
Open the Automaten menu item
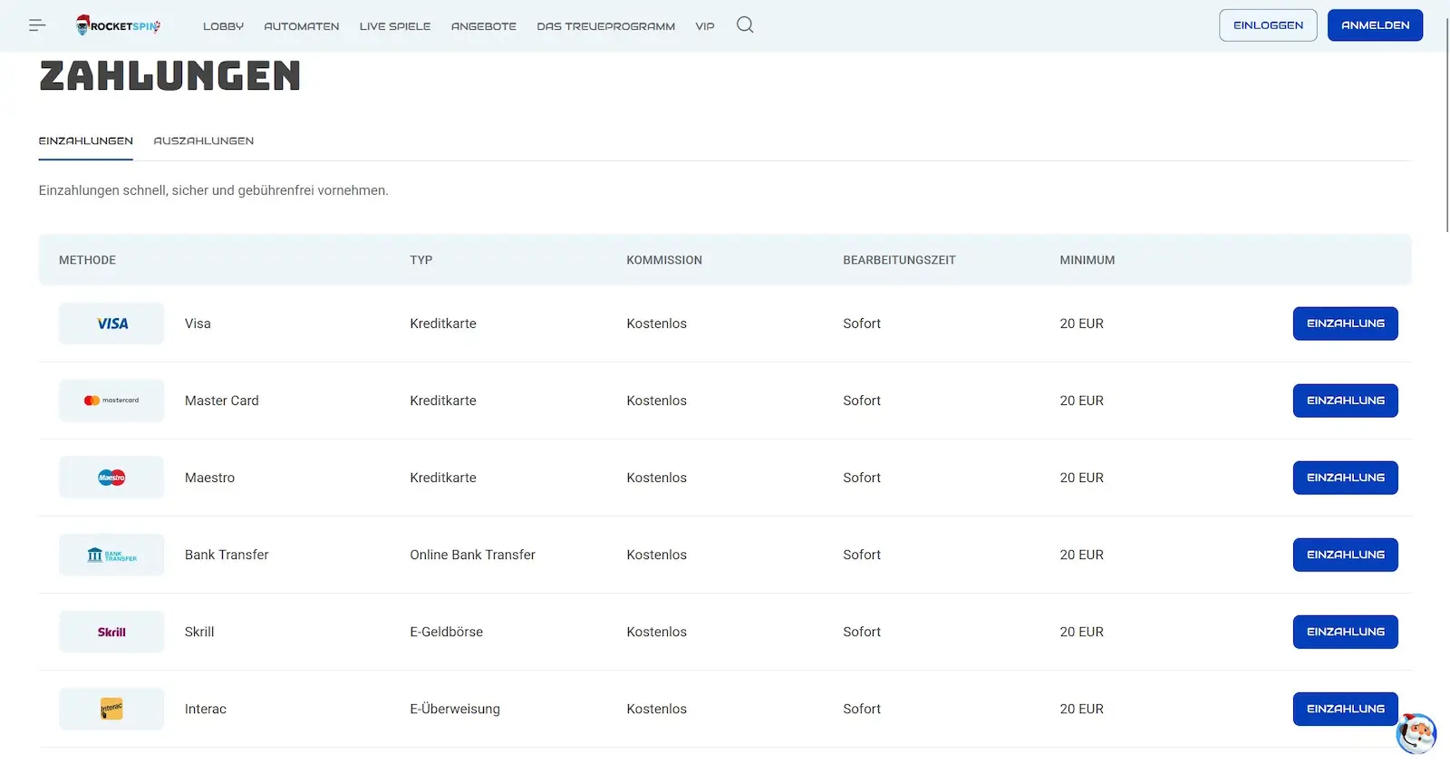pos(302,26)
